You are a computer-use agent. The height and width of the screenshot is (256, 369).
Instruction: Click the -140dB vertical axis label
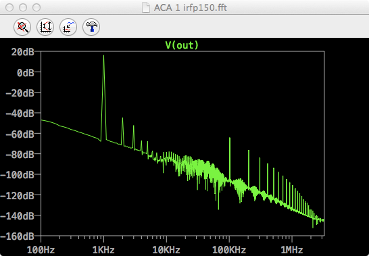click(x=17, y=216)
